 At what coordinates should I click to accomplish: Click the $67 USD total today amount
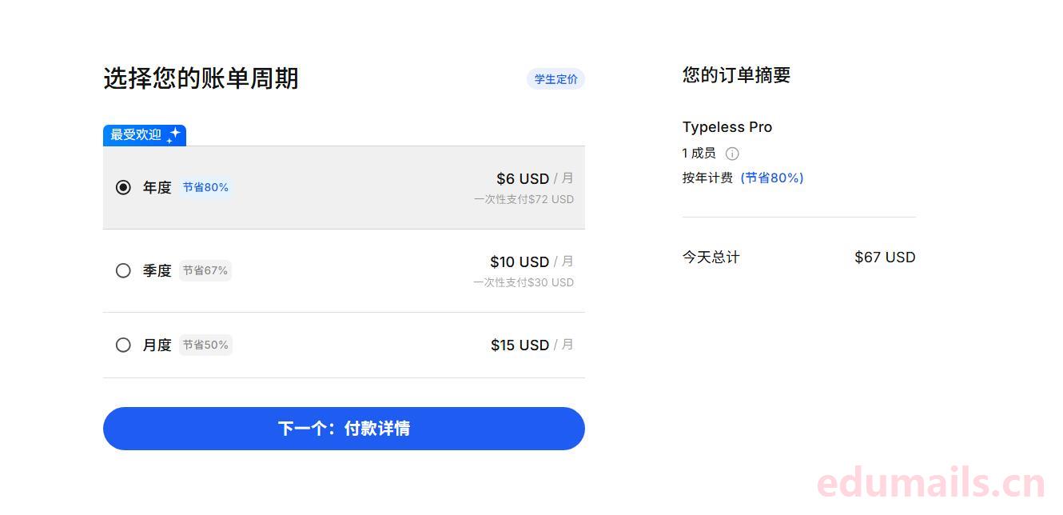point(885,257)
